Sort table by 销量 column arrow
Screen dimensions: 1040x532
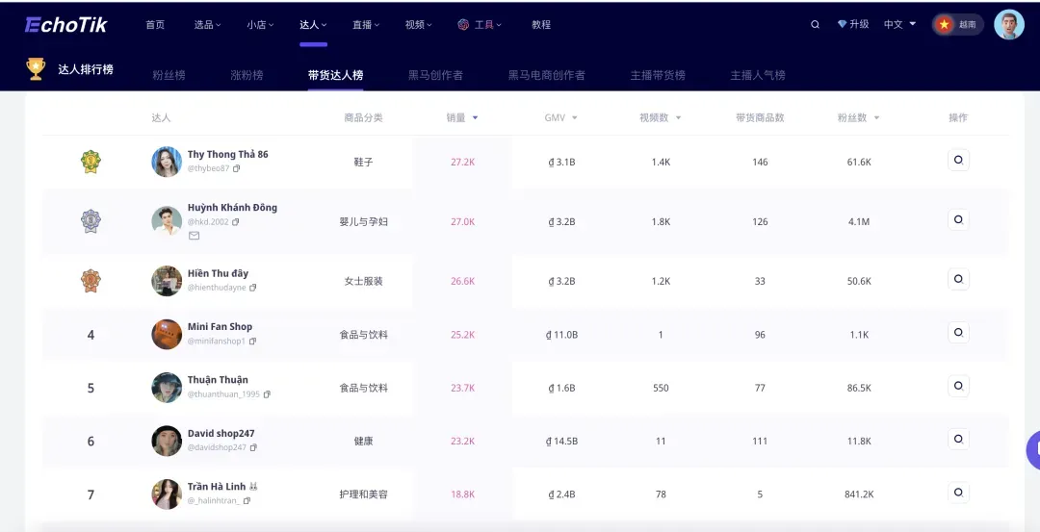coord(475,118)
